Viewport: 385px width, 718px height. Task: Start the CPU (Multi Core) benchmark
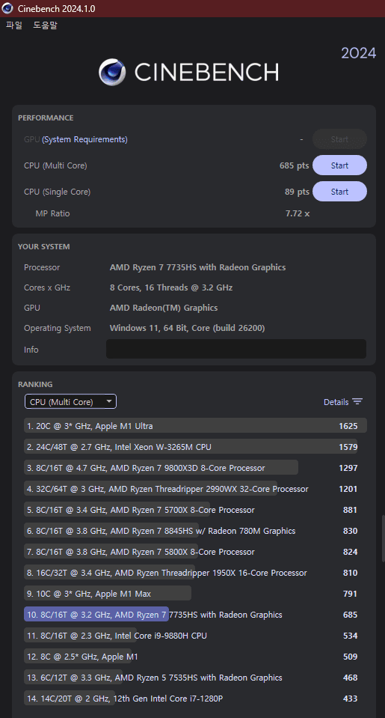click(x=339, y=165)
